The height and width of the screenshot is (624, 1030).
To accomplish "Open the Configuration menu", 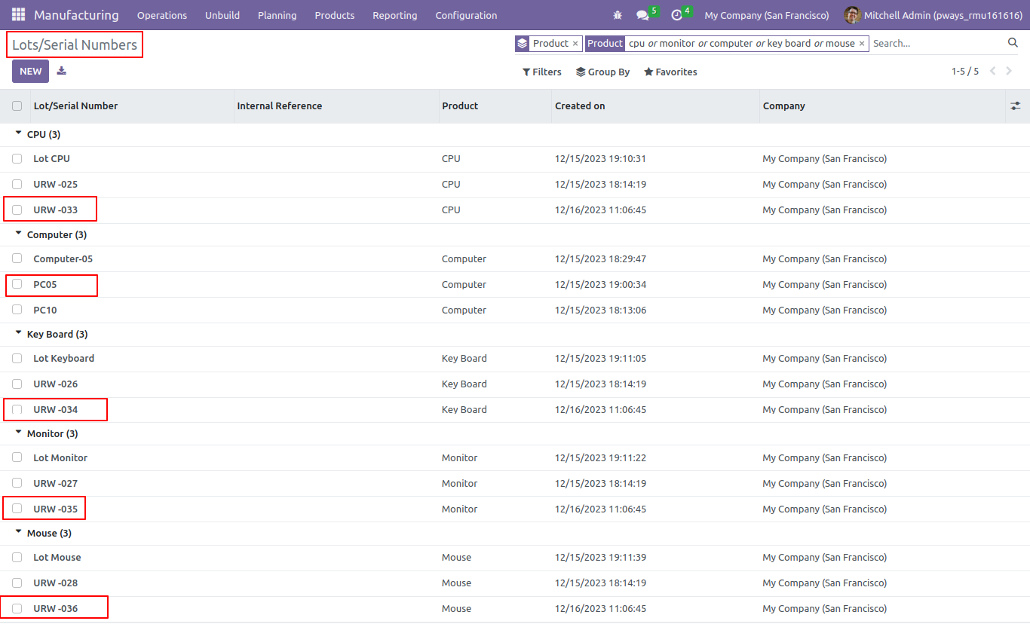I will pyautogui.click(x=466, y=15).
